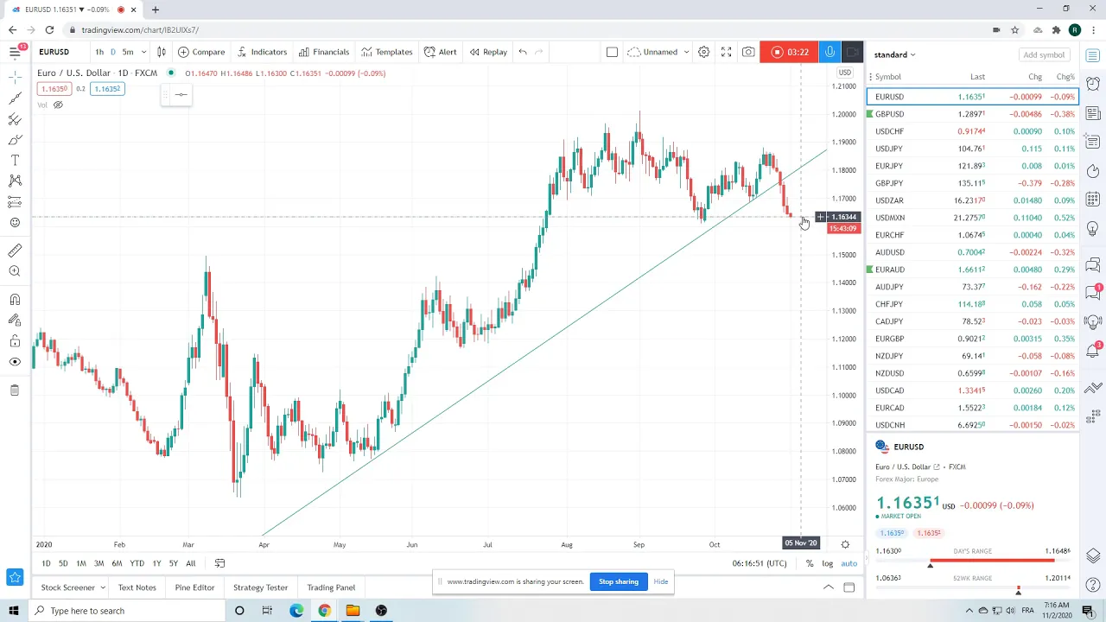Toggle Vol indicator visibility eye
This screenshot has width=1106, height=622.
tap(58, 105)
